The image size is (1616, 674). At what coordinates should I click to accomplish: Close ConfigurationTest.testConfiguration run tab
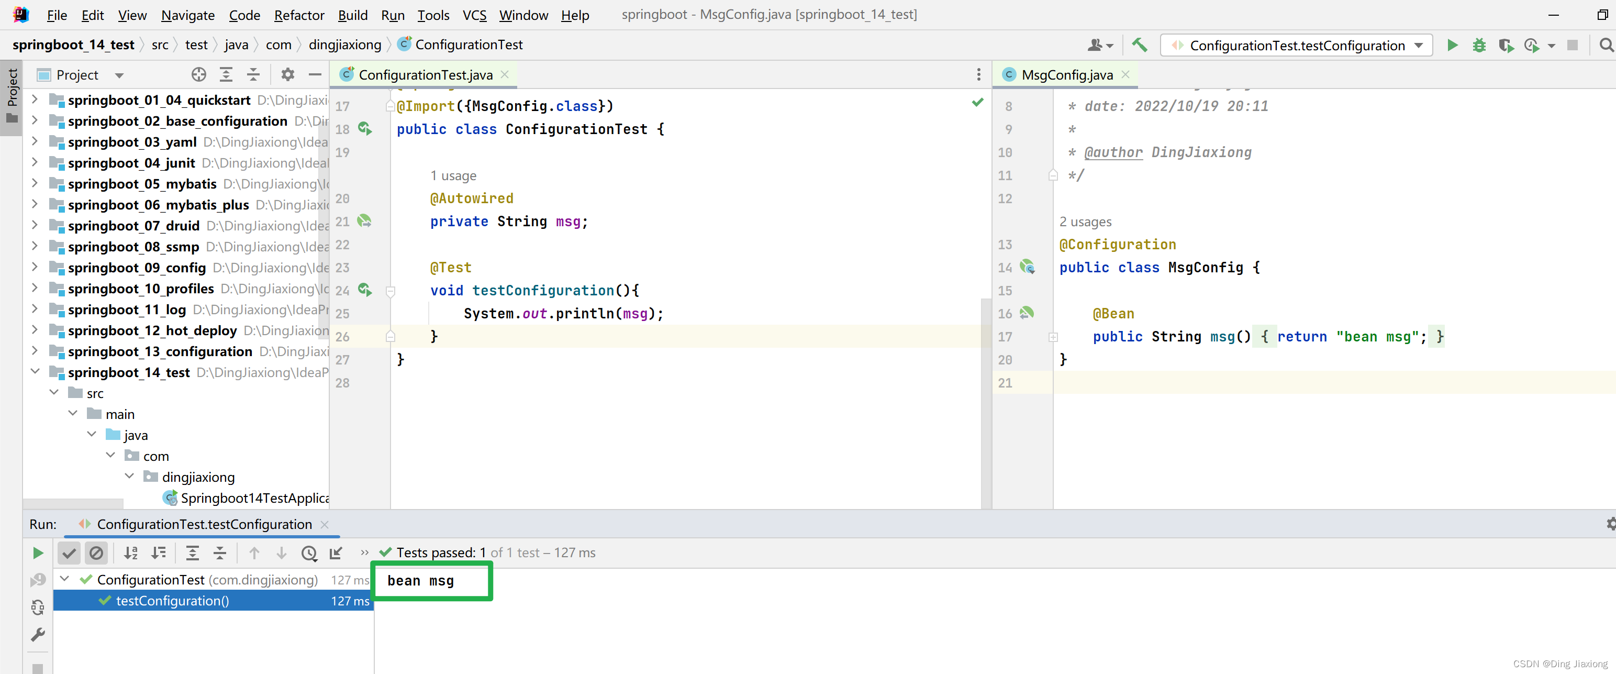point(325,525)
